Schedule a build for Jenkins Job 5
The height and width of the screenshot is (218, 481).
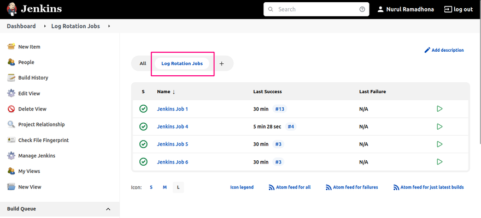click(x=439, y=144)
